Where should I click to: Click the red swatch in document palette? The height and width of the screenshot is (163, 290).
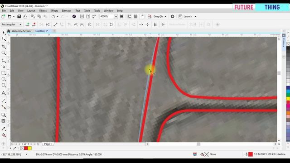click(x=26, y=148)
